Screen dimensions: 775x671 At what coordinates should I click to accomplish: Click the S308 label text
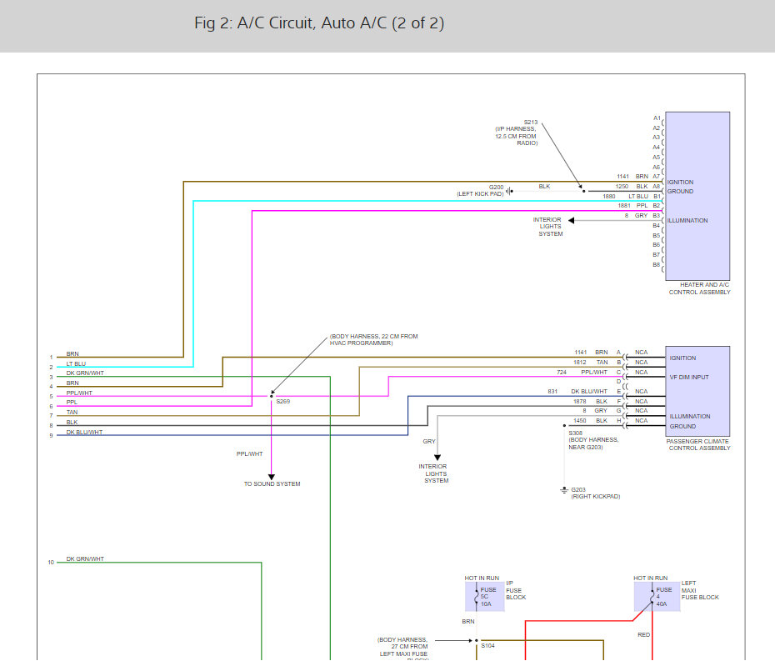pyautogui.click(x=575, y=433)
